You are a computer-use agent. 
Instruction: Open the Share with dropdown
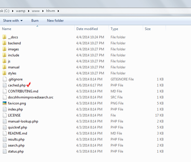[x=13, y=21]
